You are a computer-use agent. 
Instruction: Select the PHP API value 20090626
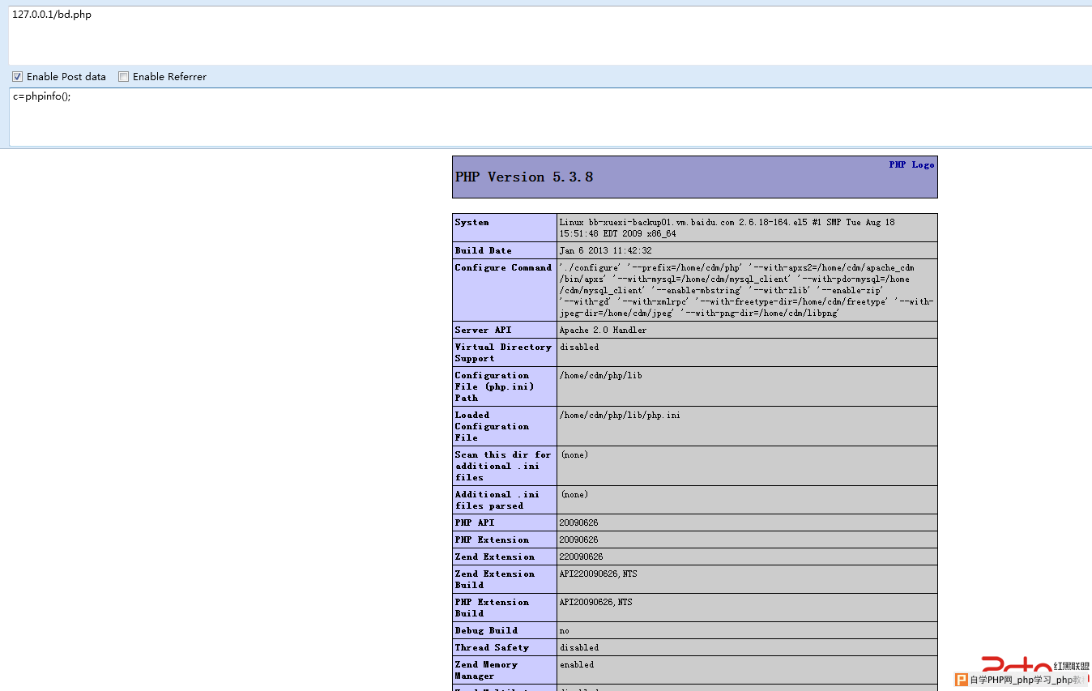579,523
